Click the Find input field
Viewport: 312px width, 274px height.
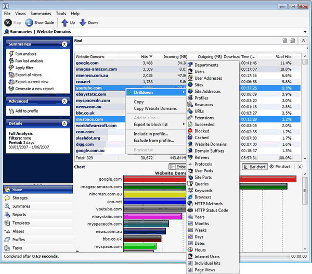[x=190, y=48]
